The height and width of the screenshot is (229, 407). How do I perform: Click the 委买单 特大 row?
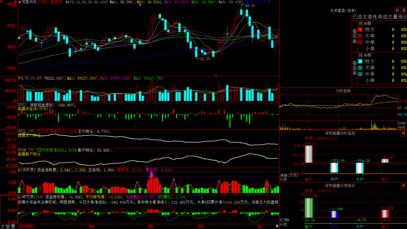(x=382, y=30)
